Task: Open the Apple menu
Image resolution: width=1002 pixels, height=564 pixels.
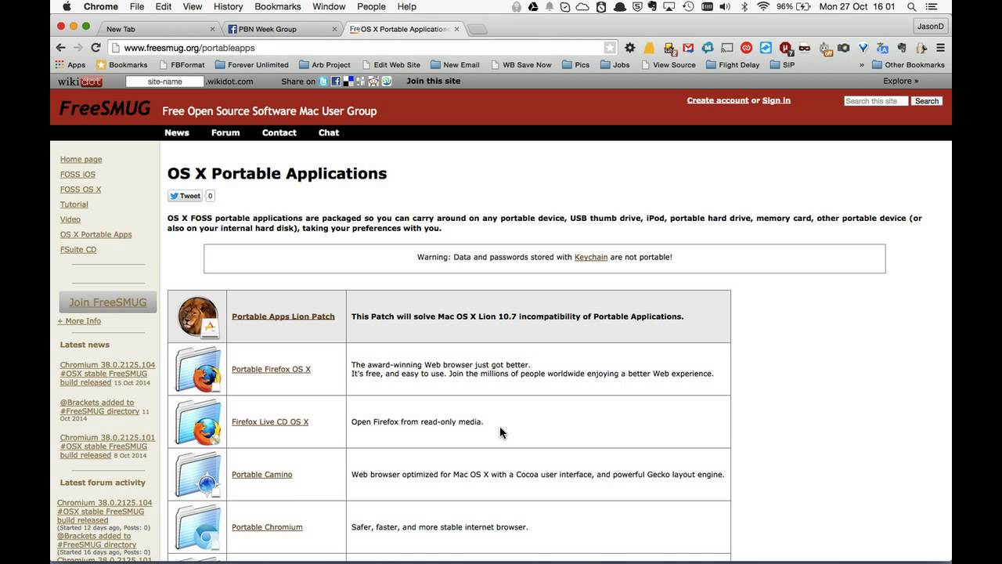Action: tap(66, 6)
